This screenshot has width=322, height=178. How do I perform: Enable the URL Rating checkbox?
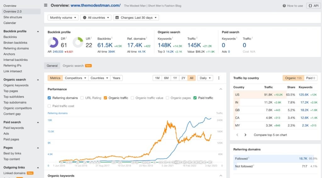[x=82, y=98]
